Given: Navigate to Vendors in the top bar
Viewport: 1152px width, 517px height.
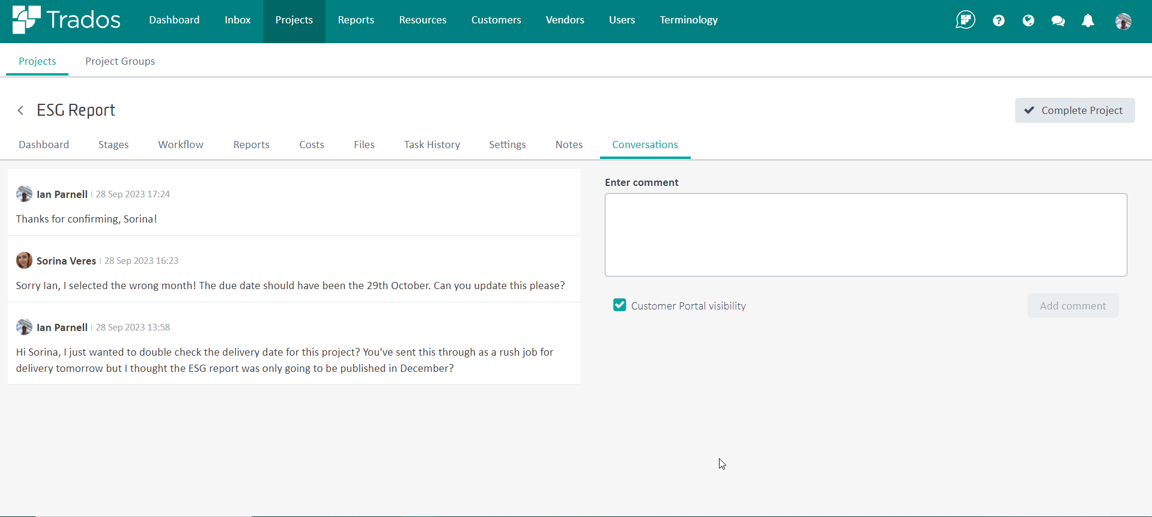Looking at the screenshot, I should click(x=565, y=20).
